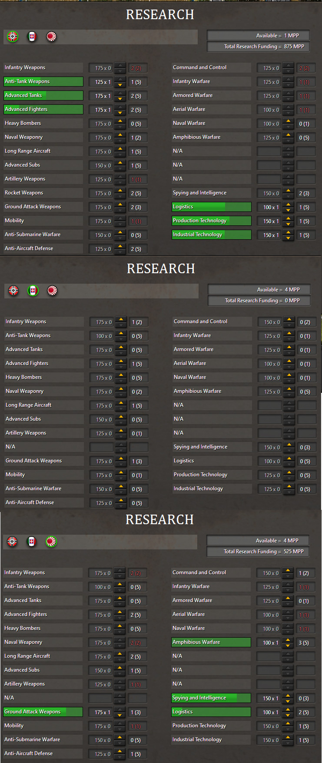Click Heavy Bombers label in the 875 MPP panel
Screen dimensions: 322x763
point(23,123)
